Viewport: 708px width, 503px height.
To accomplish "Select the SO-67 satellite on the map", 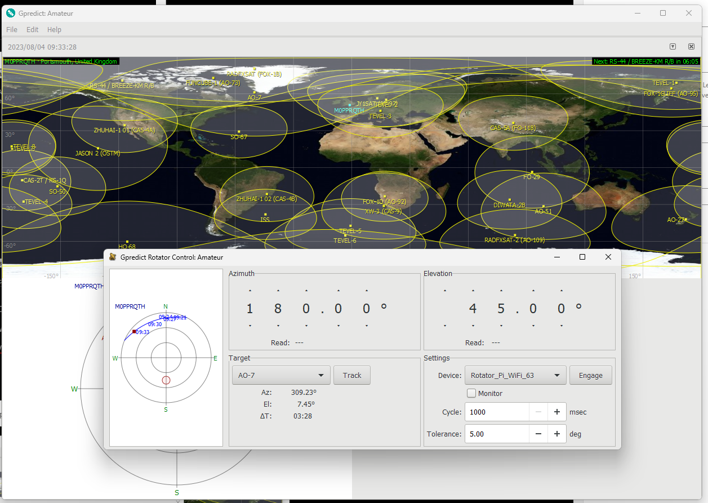I will pyautogui.click(x=239, y=134).
